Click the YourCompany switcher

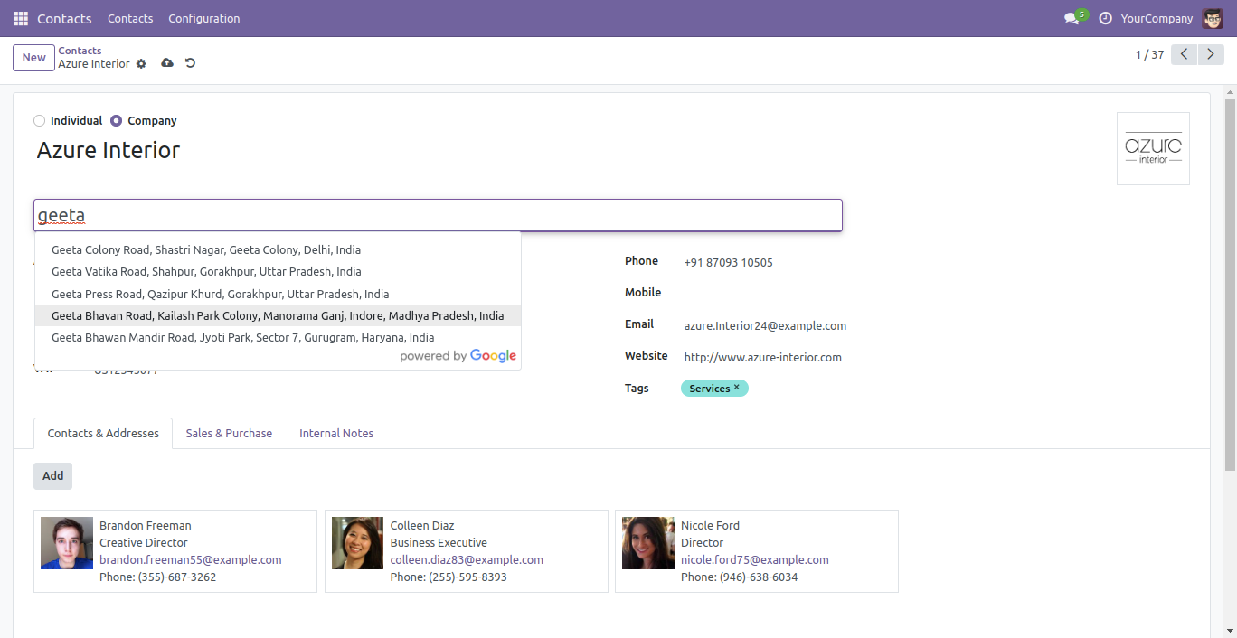point(1157,18)
